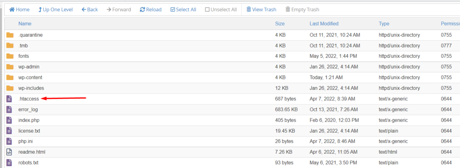The height and width of the screenshot is (168, 460).
Task: Select the robots.txt file icon
Action: coord(9,163)
